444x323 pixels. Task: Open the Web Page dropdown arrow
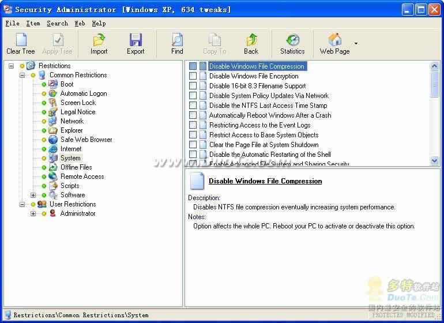coord(356,43)
